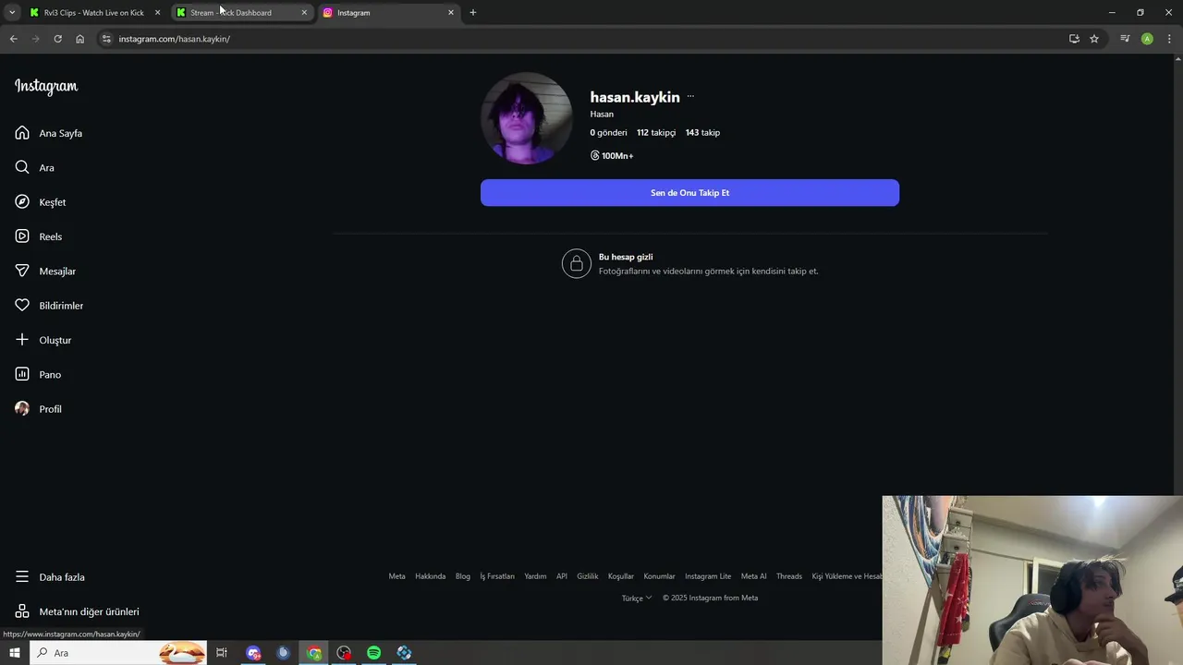Click the Oluştur plus icon
This screenshot has width=1183, height=665.
coord(22,340)
